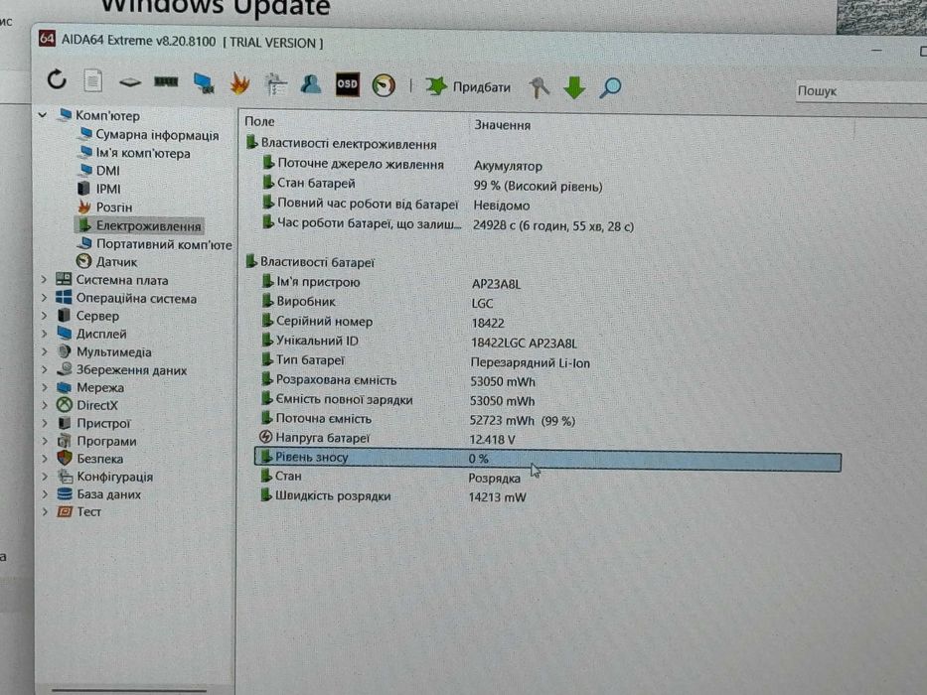Screen dimensions: 927x695
Task: Focus the Пошук search field
Action: (860, 91)
